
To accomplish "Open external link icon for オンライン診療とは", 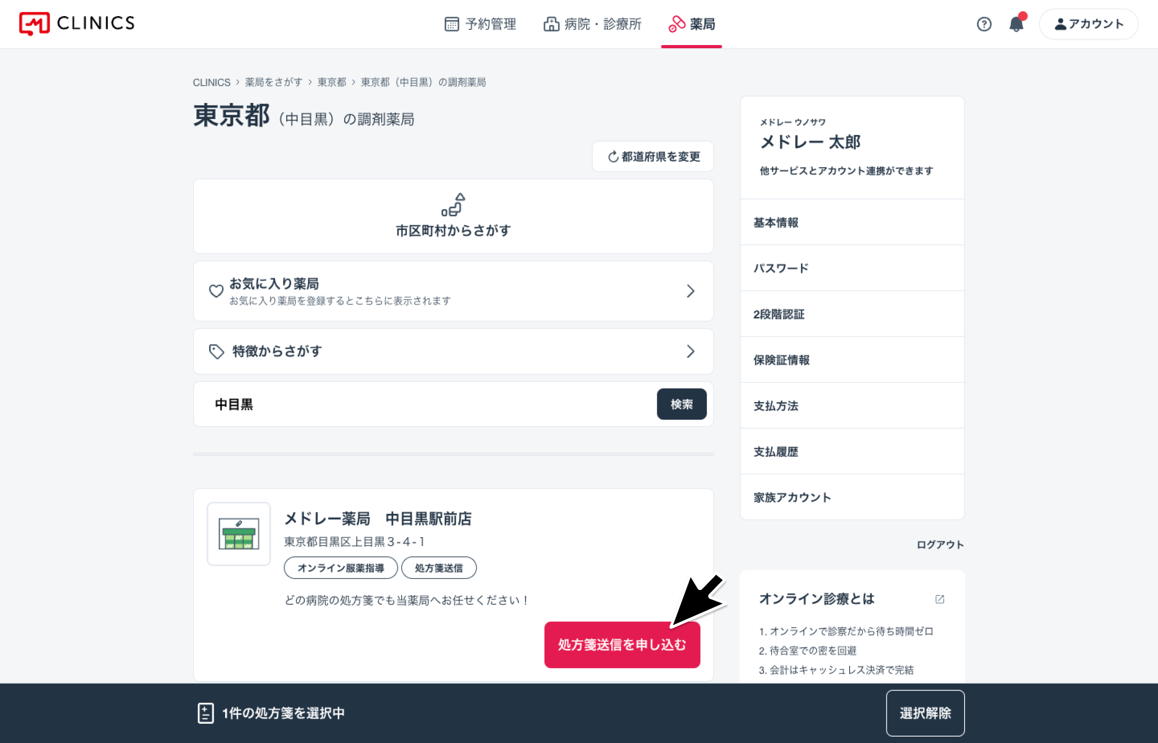I will pyautogui.click(x=939, y=599).
